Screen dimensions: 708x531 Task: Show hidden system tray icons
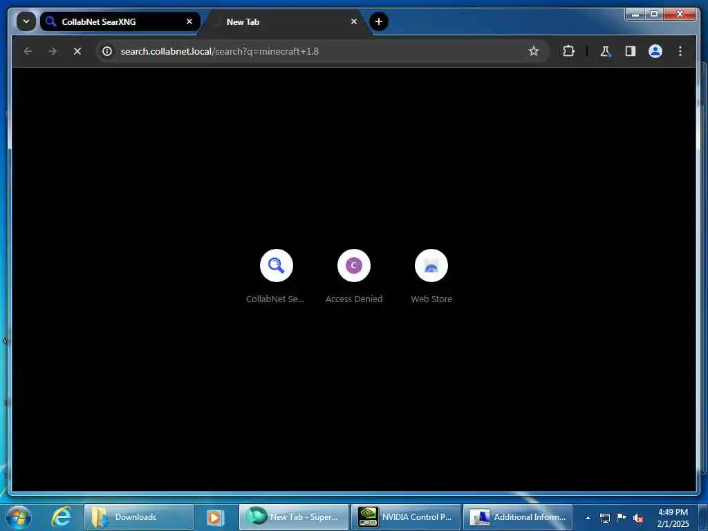pos(588,518)
